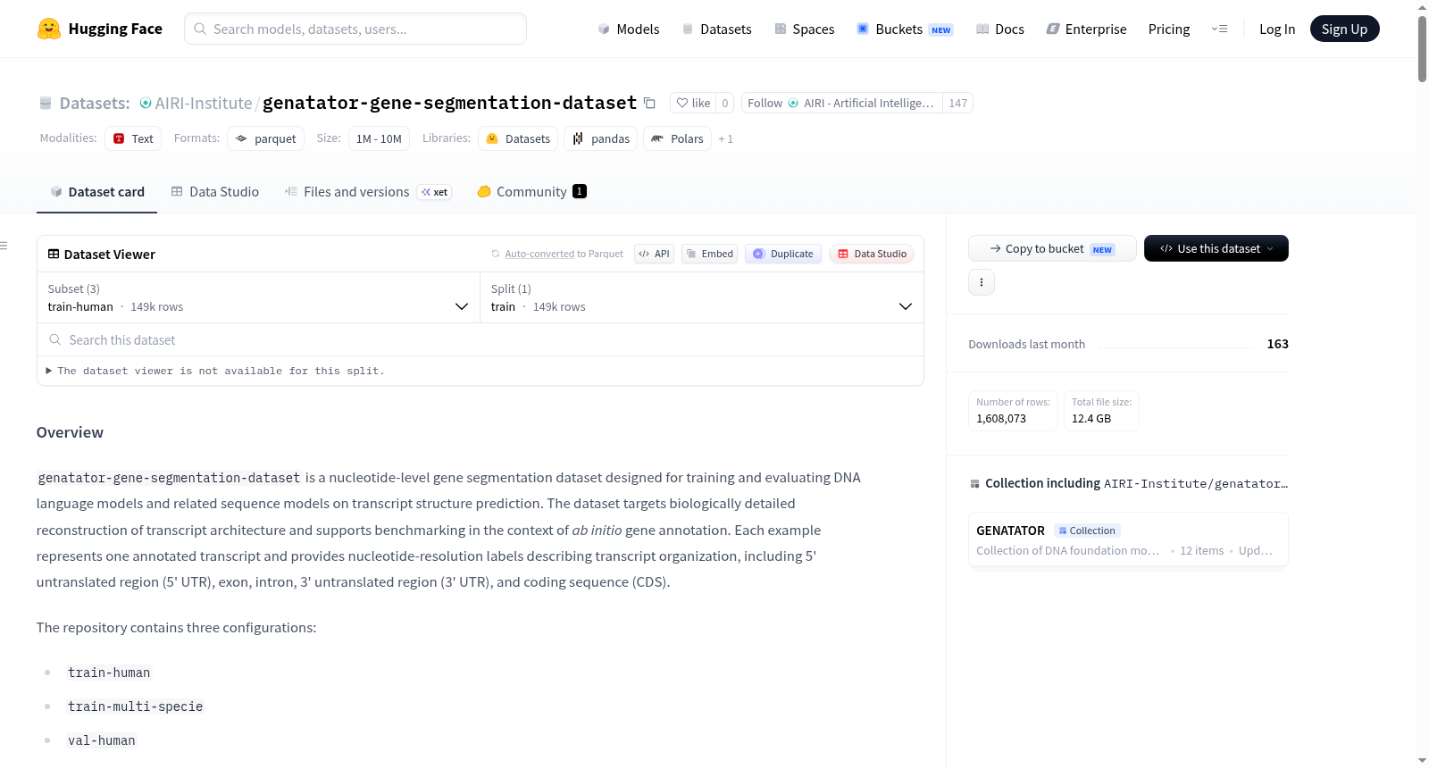Switch to the Data Studio tab
The width and height of the screenshot is (1429, 769).
(x=215, y=192)
